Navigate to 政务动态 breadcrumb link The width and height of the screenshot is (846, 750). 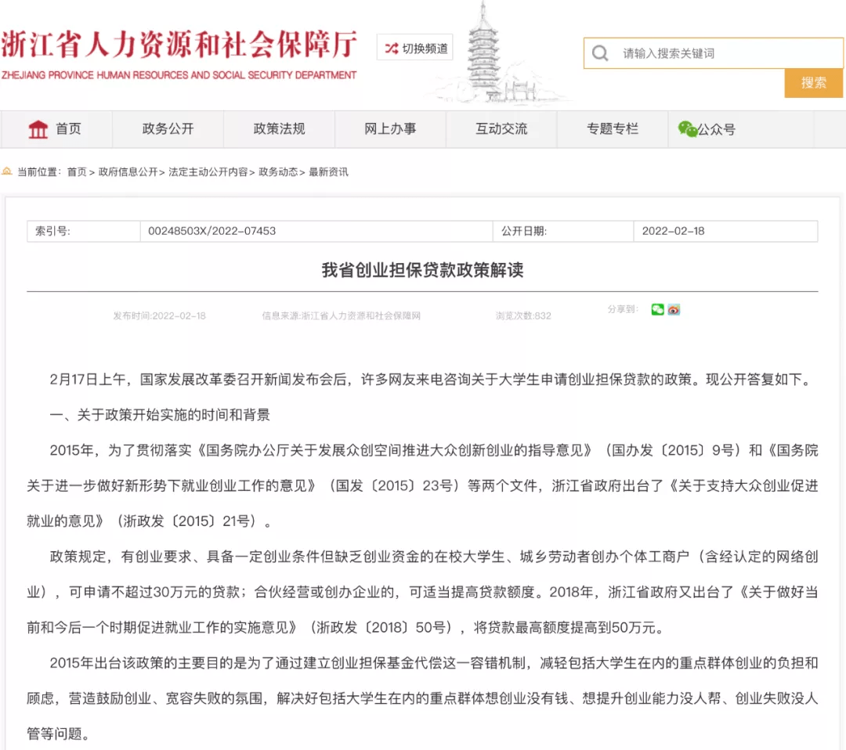[x=278, y=172]
